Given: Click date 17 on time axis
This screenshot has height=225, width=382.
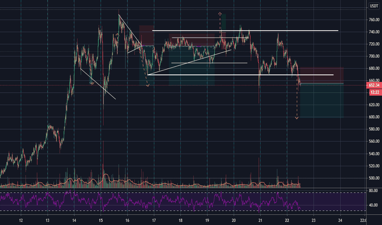Looking at the screenshot, I should (154, 220).
